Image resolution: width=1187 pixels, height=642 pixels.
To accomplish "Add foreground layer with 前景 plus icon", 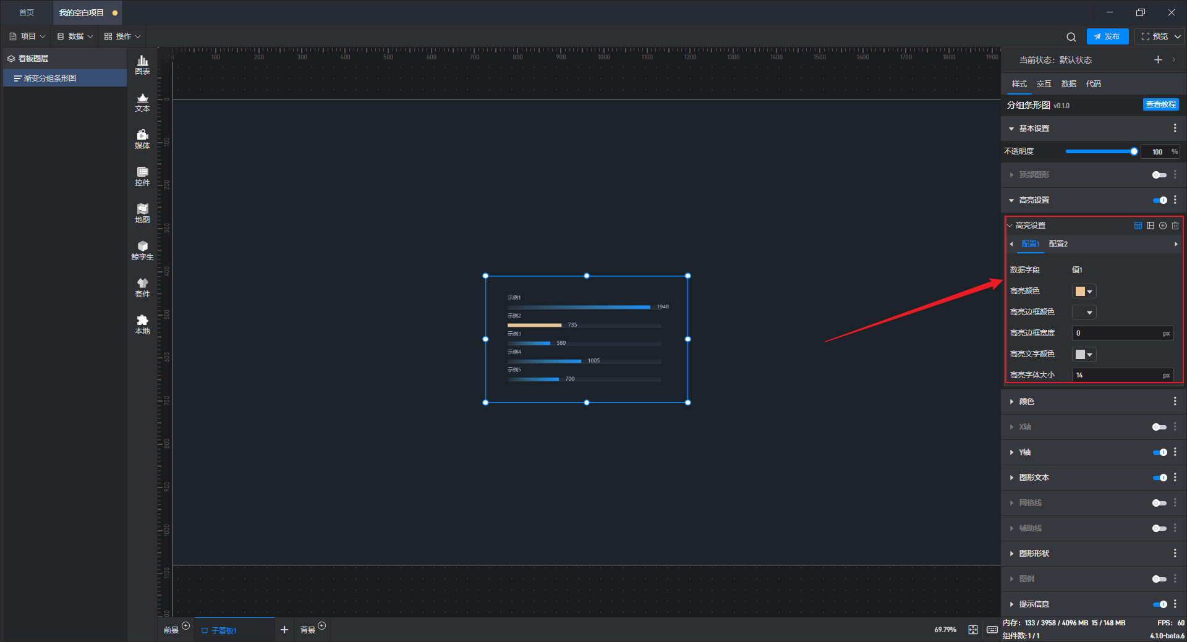I will (x=185, y=626).
